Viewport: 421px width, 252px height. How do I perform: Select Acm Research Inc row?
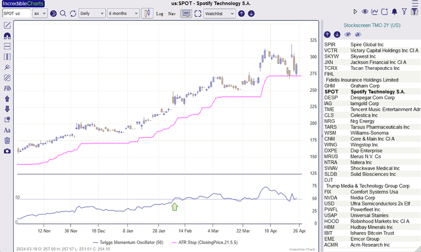coord(372,245)
